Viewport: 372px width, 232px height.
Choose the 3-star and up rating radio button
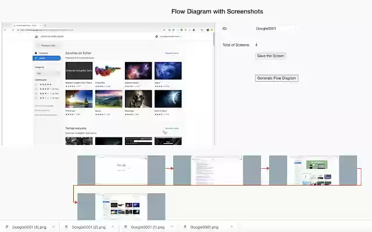pos(36,93)
